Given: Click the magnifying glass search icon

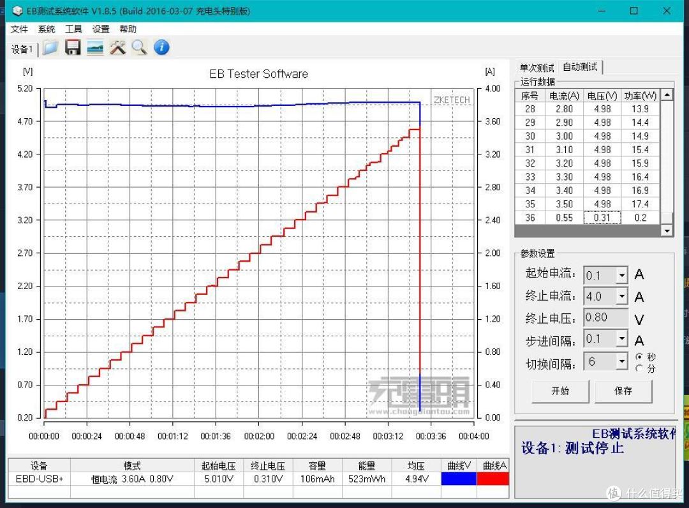Looking at the screenshot, I should coord(139,47).
